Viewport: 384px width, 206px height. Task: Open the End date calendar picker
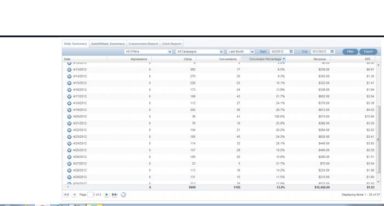pos(332,51)
